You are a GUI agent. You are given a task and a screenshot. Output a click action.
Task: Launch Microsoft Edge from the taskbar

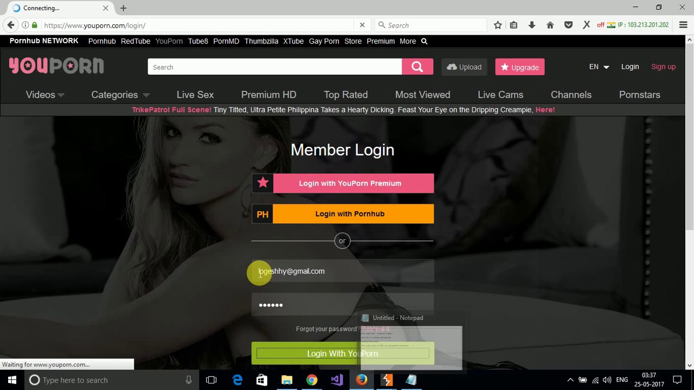pos(237,380)
